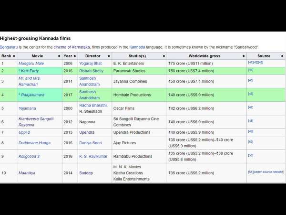Open Santhosh Ananddram link in Ramachari row
The height and width of the screenshot is (215, 286).
pos(90,81)
